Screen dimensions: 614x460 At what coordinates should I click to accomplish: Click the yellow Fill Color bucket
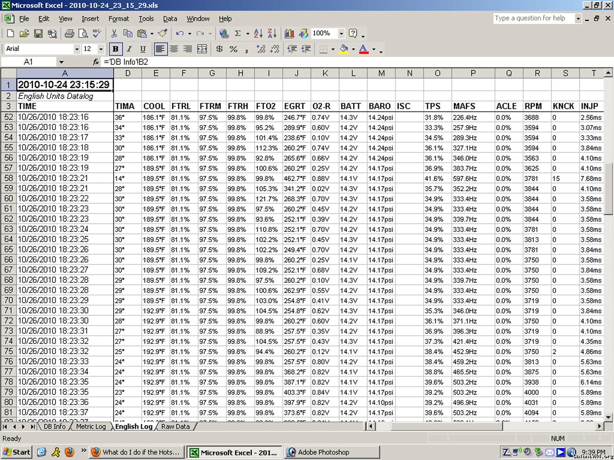coord(344,49)
